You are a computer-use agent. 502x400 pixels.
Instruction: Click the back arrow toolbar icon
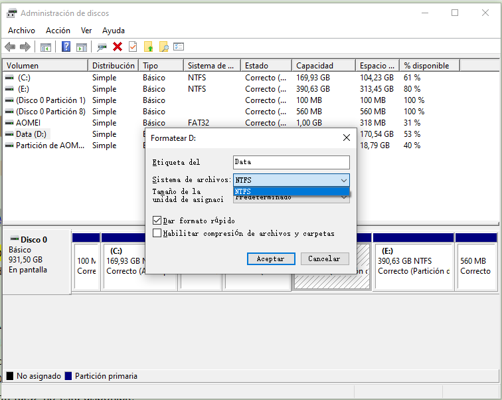(x=10, y=47)
